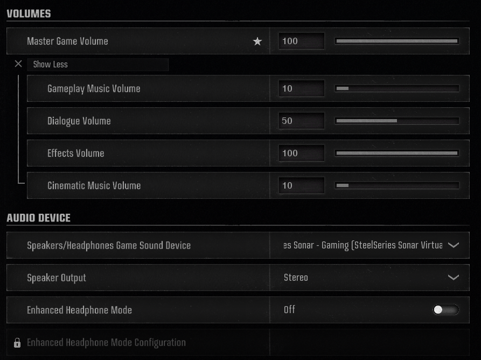This screenshot has width=481, height=360.
Task: Select the Gameplay Music Volume number box
Action: click(x=301, y=88)
